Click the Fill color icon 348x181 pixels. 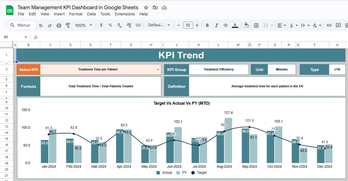(246, 25)
